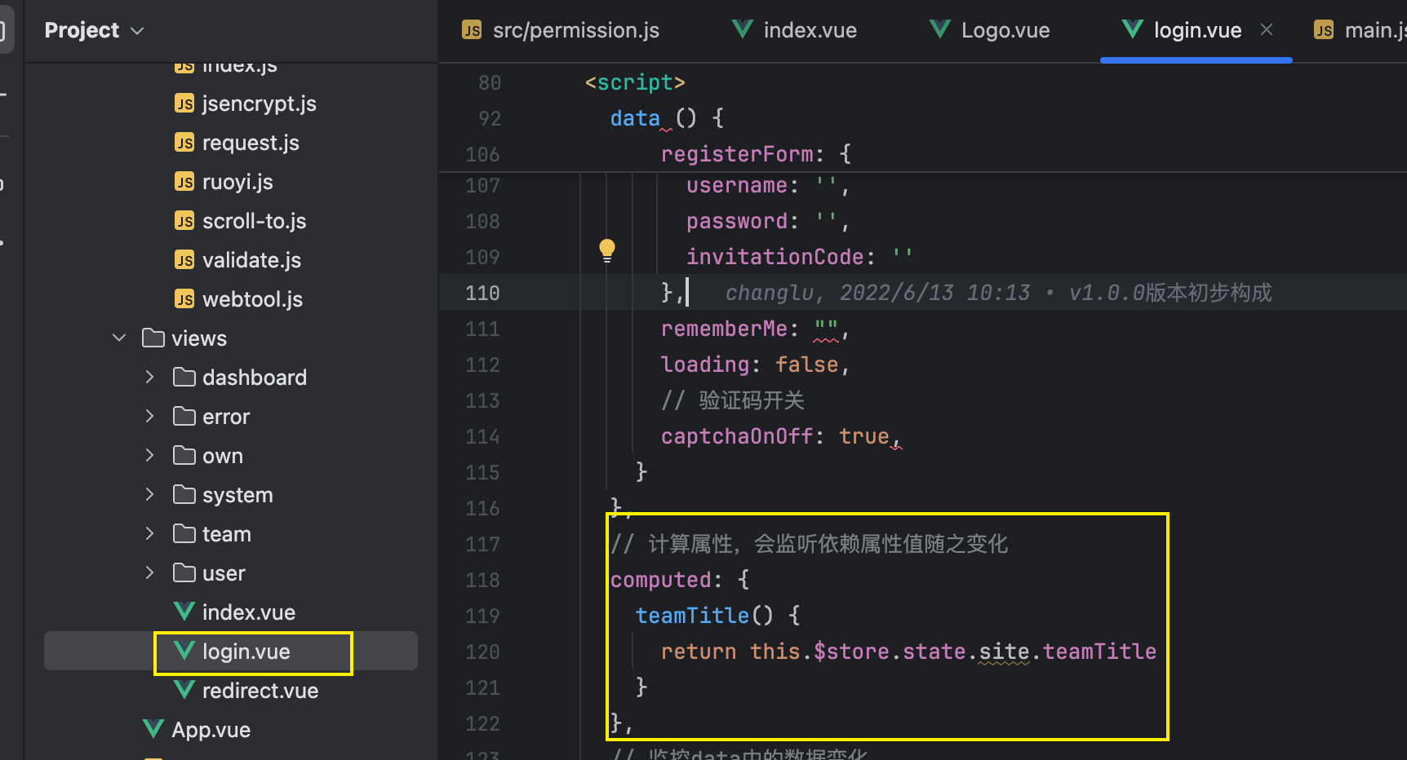This screenshot has width=1407, height=760.
Task: Close the login.vue tab
Action: 1267,29
